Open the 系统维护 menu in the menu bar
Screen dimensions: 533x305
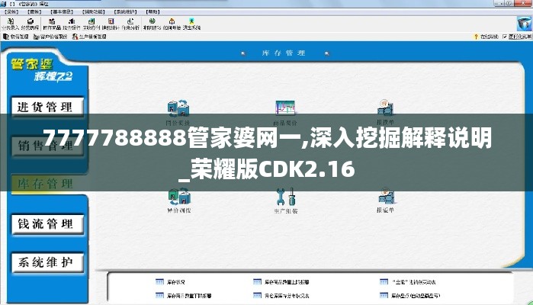(125, 11)
